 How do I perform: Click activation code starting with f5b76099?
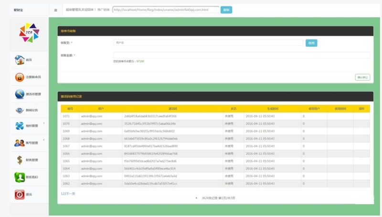pyautogui.click(x=150, y=161)
